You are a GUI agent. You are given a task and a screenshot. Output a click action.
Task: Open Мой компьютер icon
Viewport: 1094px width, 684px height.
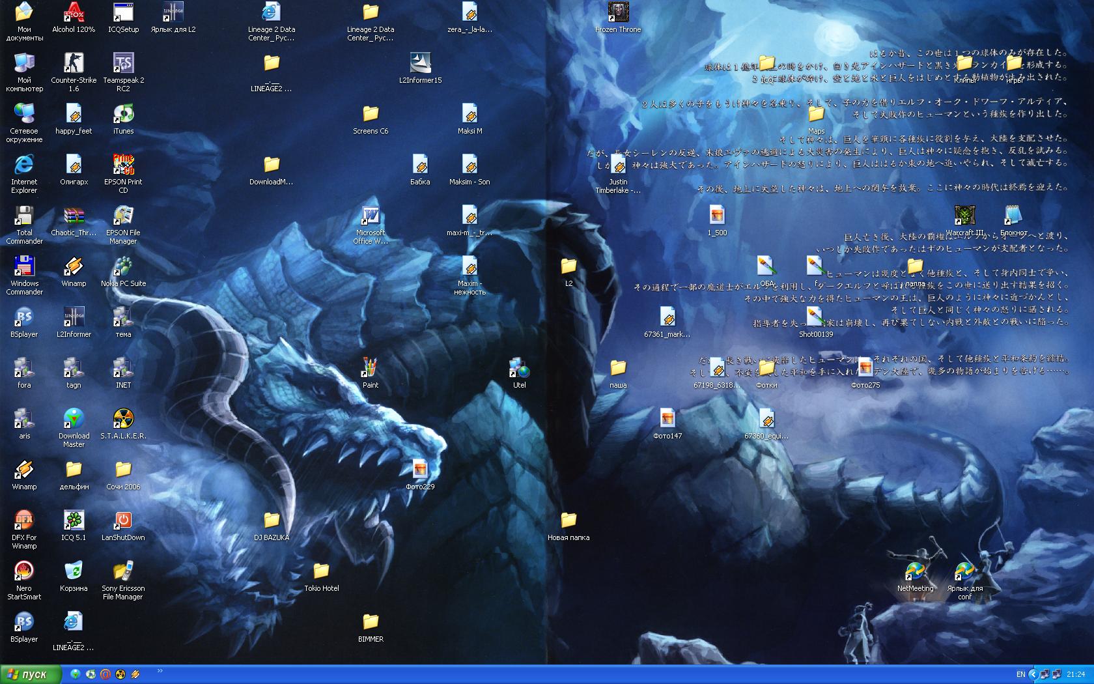24,72
